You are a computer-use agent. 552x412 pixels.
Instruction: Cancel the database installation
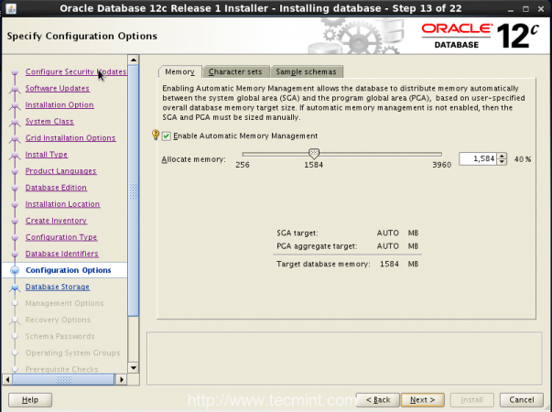tap(520, 400)
